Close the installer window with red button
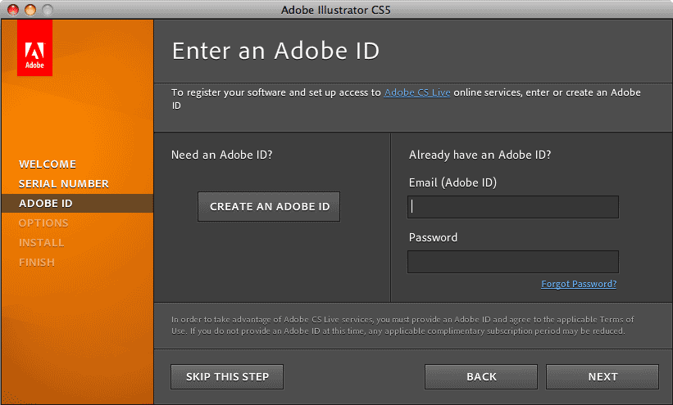Viewport: 673px width, 405px height. coord(13,10)
